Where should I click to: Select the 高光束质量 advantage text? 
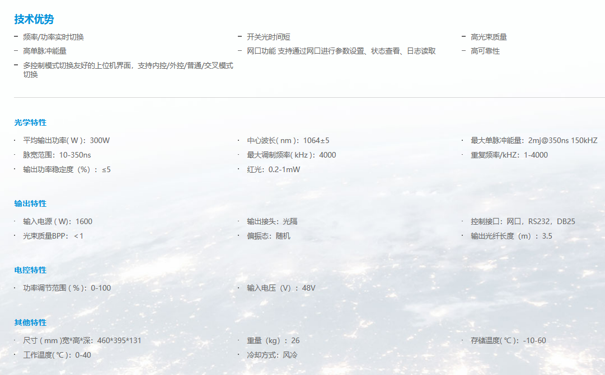pyautogui.click(x=489, y=37)
